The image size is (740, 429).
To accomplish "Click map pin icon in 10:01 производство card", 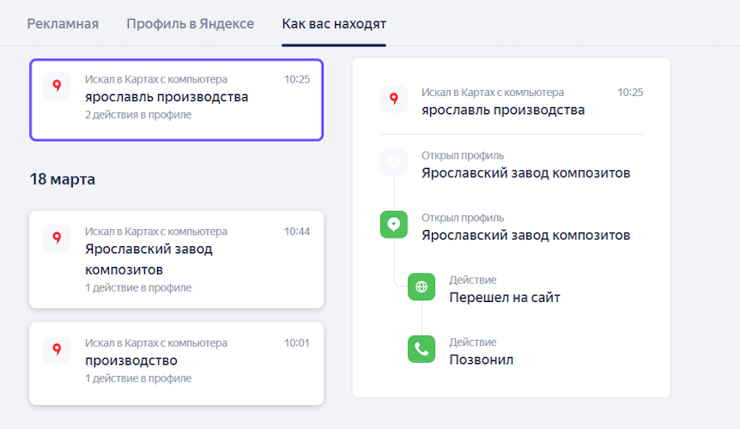I will (57, 349).
